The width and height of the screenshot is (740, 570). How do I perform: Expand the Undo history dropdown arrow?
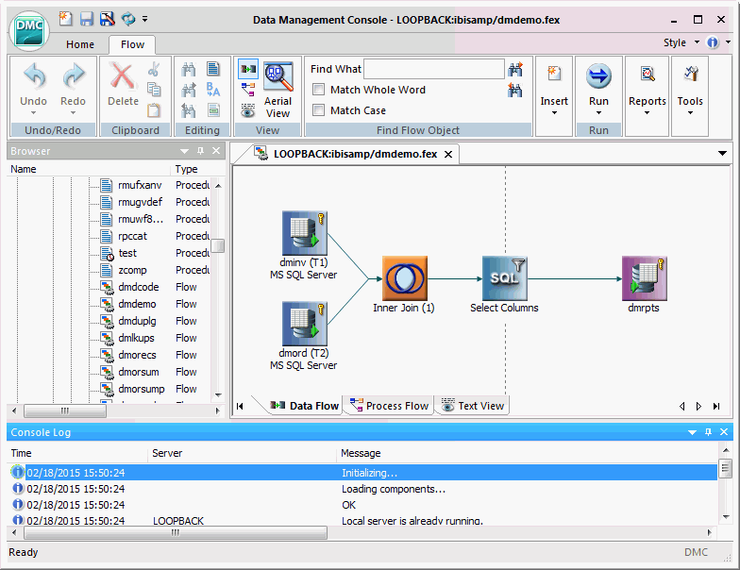coord(34,113)
